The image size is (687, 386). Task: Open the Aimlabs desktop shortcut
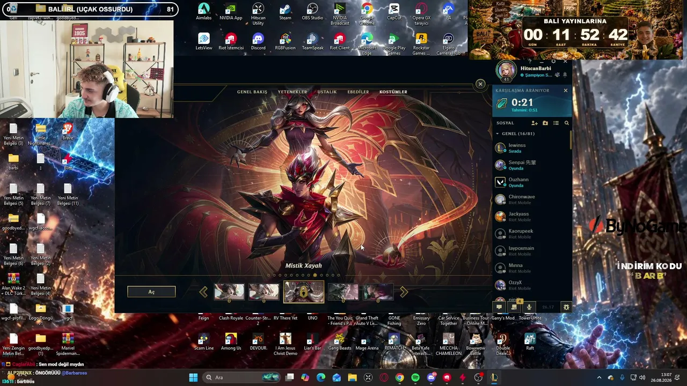point(203,12)
